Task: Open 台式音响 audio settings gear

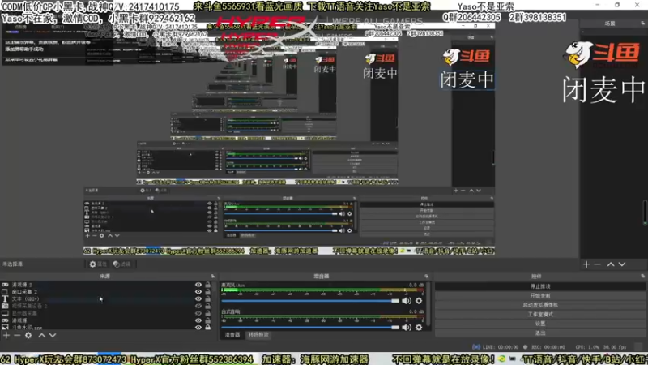Action: 419,328
